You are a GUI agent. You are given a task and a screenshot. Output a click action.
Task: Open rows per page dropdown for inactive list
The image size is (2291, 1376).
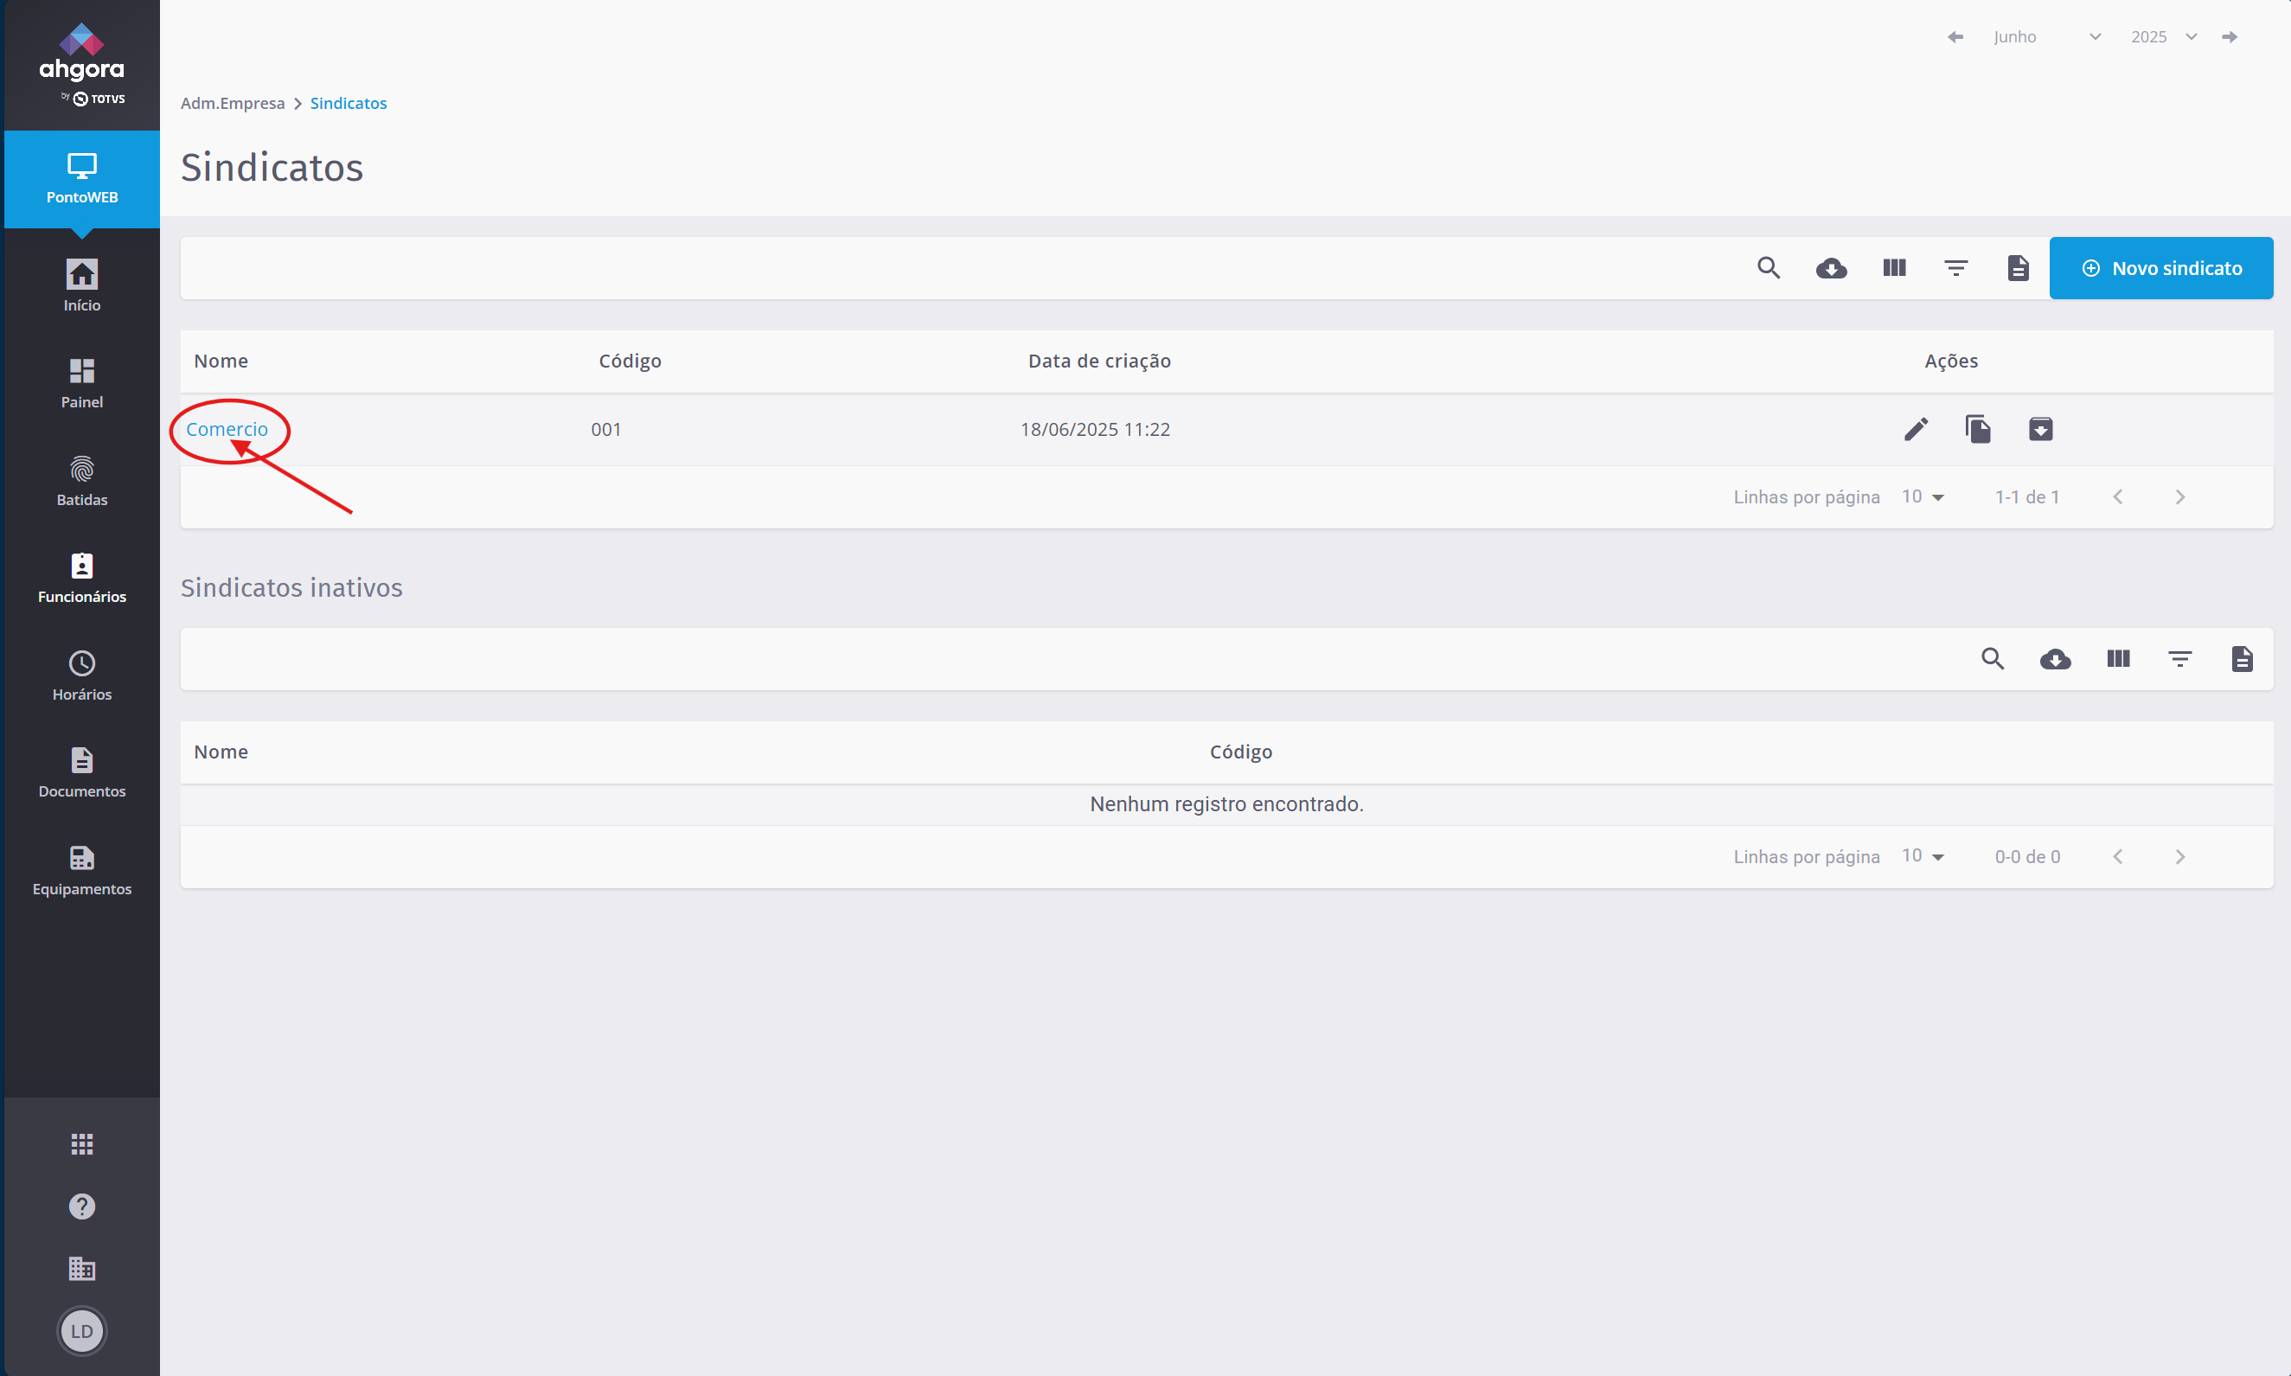(1922, 856)
